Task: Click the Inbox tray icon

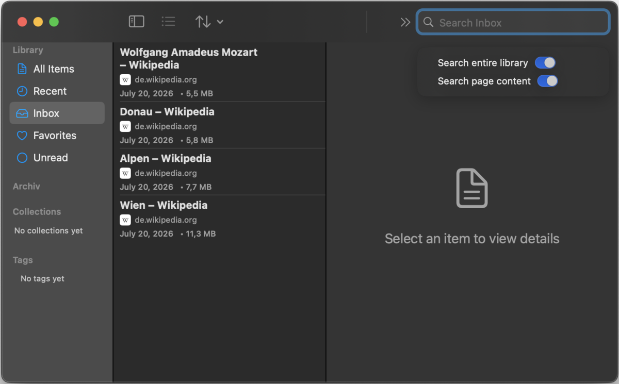Action: pyautogui.click(x=22, y=113)
